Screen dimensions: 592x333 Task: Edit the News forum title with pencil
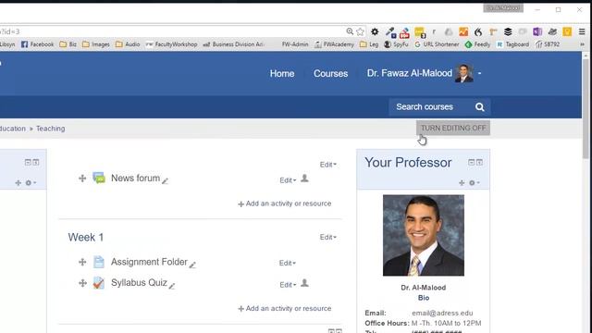tap(165, 181)
